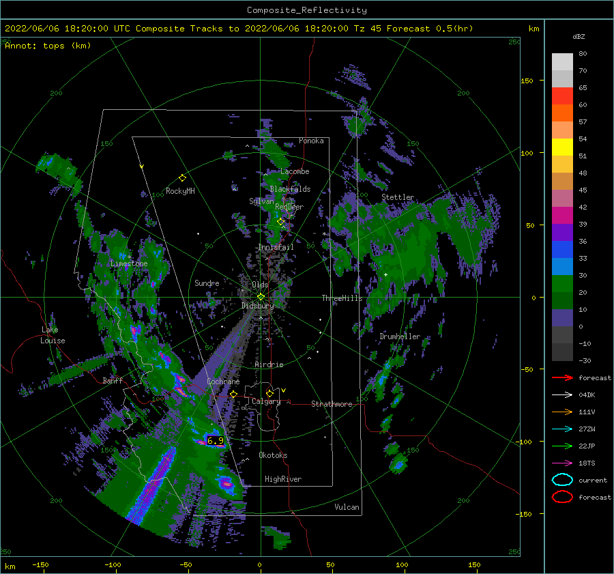Viewport: 614px width, 574px height.
Task: Click the 6.9 storm top annotation
Action: pos(216,441)
